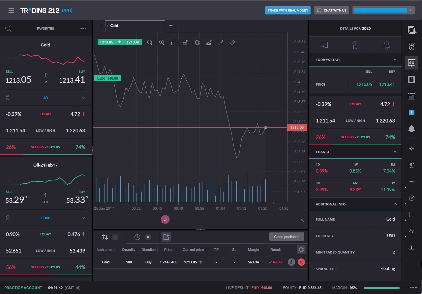Collapse the Today's Stats section
This screenshot has width=422, height=294.
pos(395,60)
